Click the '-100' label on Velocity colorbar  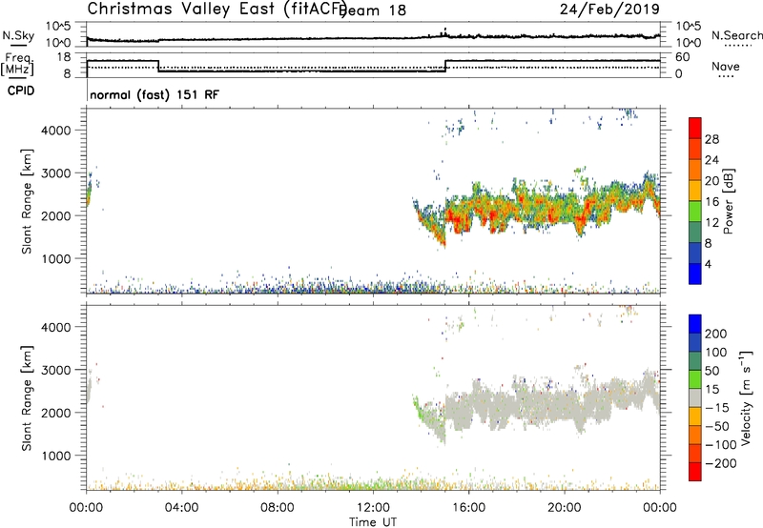click(x=721, y=445)
